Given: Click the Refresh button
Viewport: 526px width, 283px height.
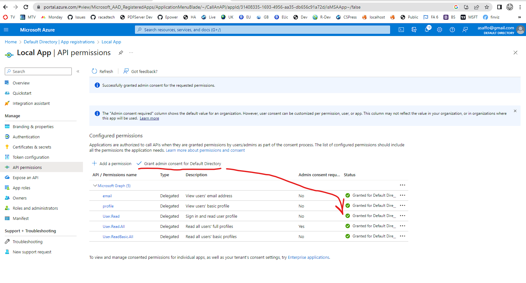Looking at the screenshot, I should 102,71.
